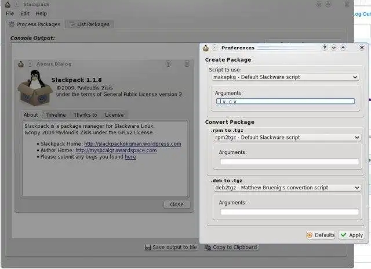
Task: Click the Defaults button
Action: [x=321, y=235]
